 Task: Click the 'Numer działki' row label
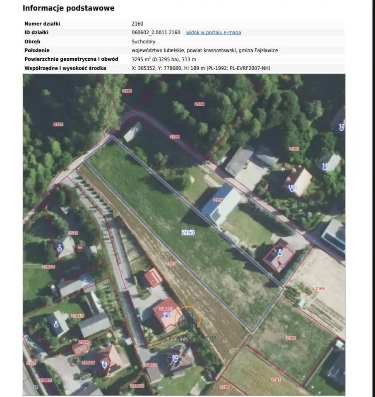pyautogui.click(x=42, y=24)
